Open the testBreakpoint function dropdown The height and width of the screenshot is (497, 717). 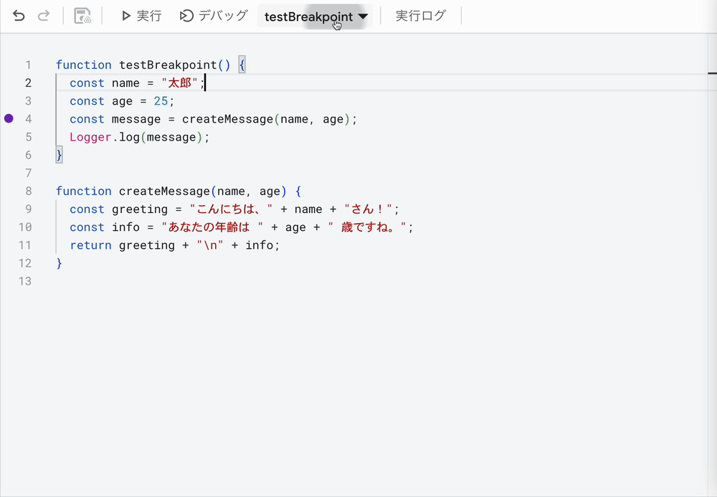point(315,16)
